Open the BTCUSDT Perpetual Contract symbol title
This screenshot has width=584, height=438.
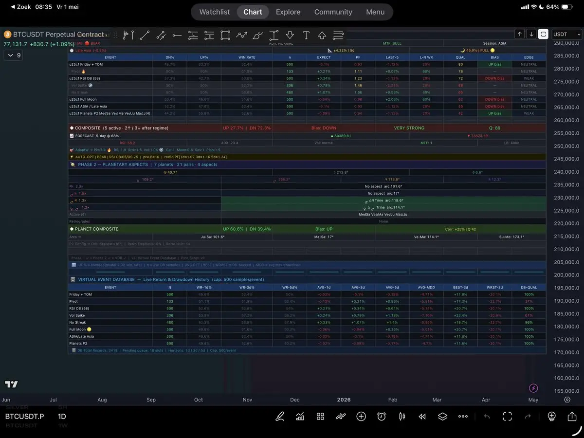[x=59, y=34]
